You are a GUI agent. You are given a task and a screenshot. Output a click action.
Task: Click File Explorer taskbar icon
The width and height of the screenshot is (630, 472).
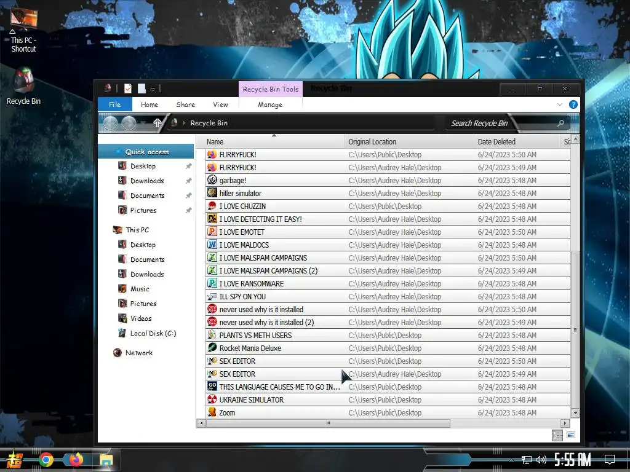106,460
